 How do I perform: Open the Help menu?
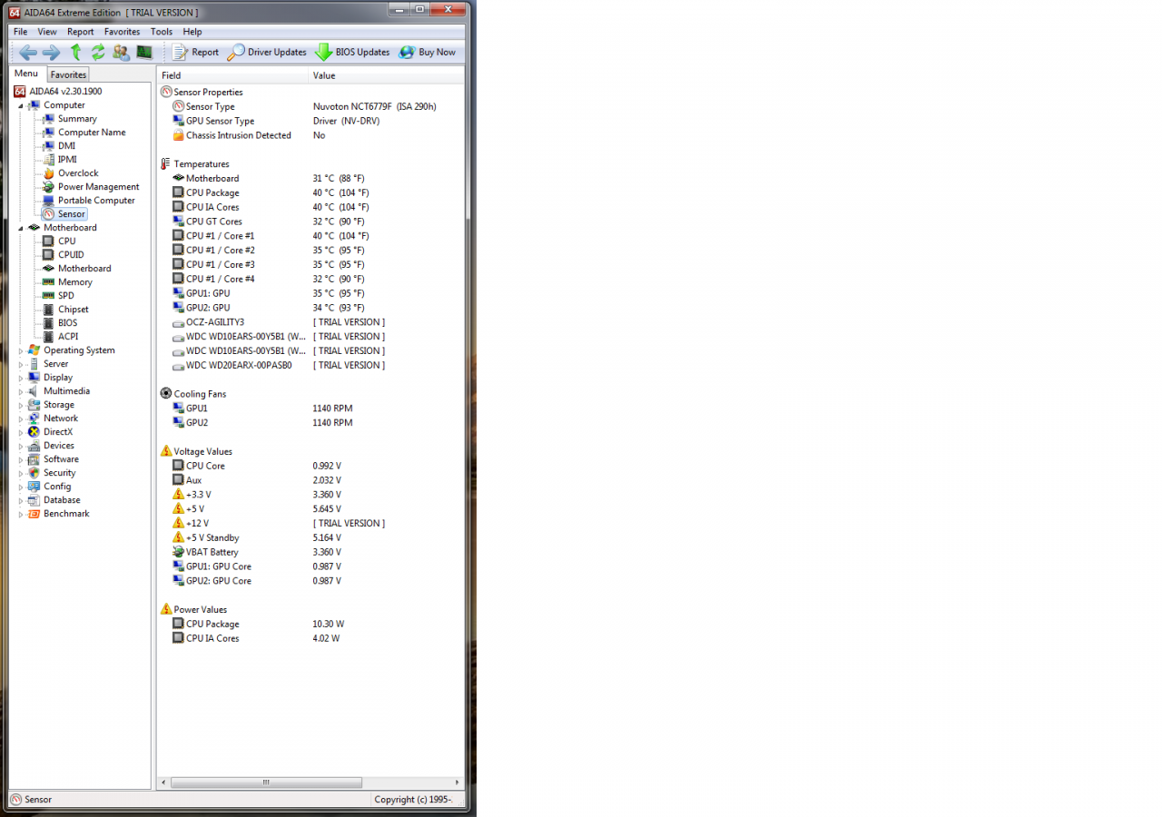coord(192,32)
